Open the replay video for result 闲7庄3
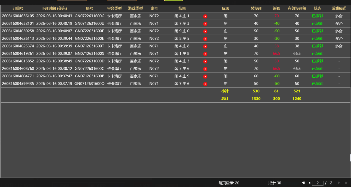 [x=205, y=23]
